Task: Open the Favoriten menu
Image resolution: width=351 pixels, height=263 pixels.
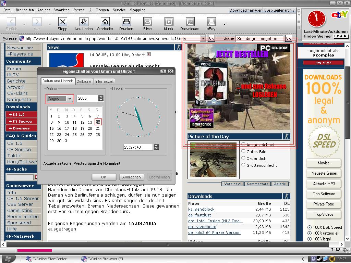Action: 61,10
